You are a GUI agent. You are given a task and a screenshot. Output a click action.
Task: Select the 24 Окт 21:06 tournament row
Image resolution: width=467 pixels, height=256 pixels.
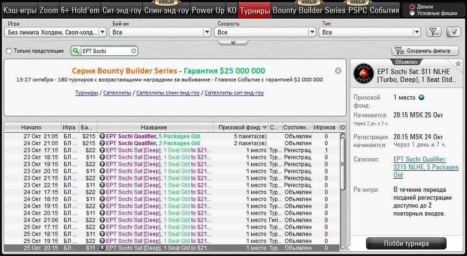point(172,220)
